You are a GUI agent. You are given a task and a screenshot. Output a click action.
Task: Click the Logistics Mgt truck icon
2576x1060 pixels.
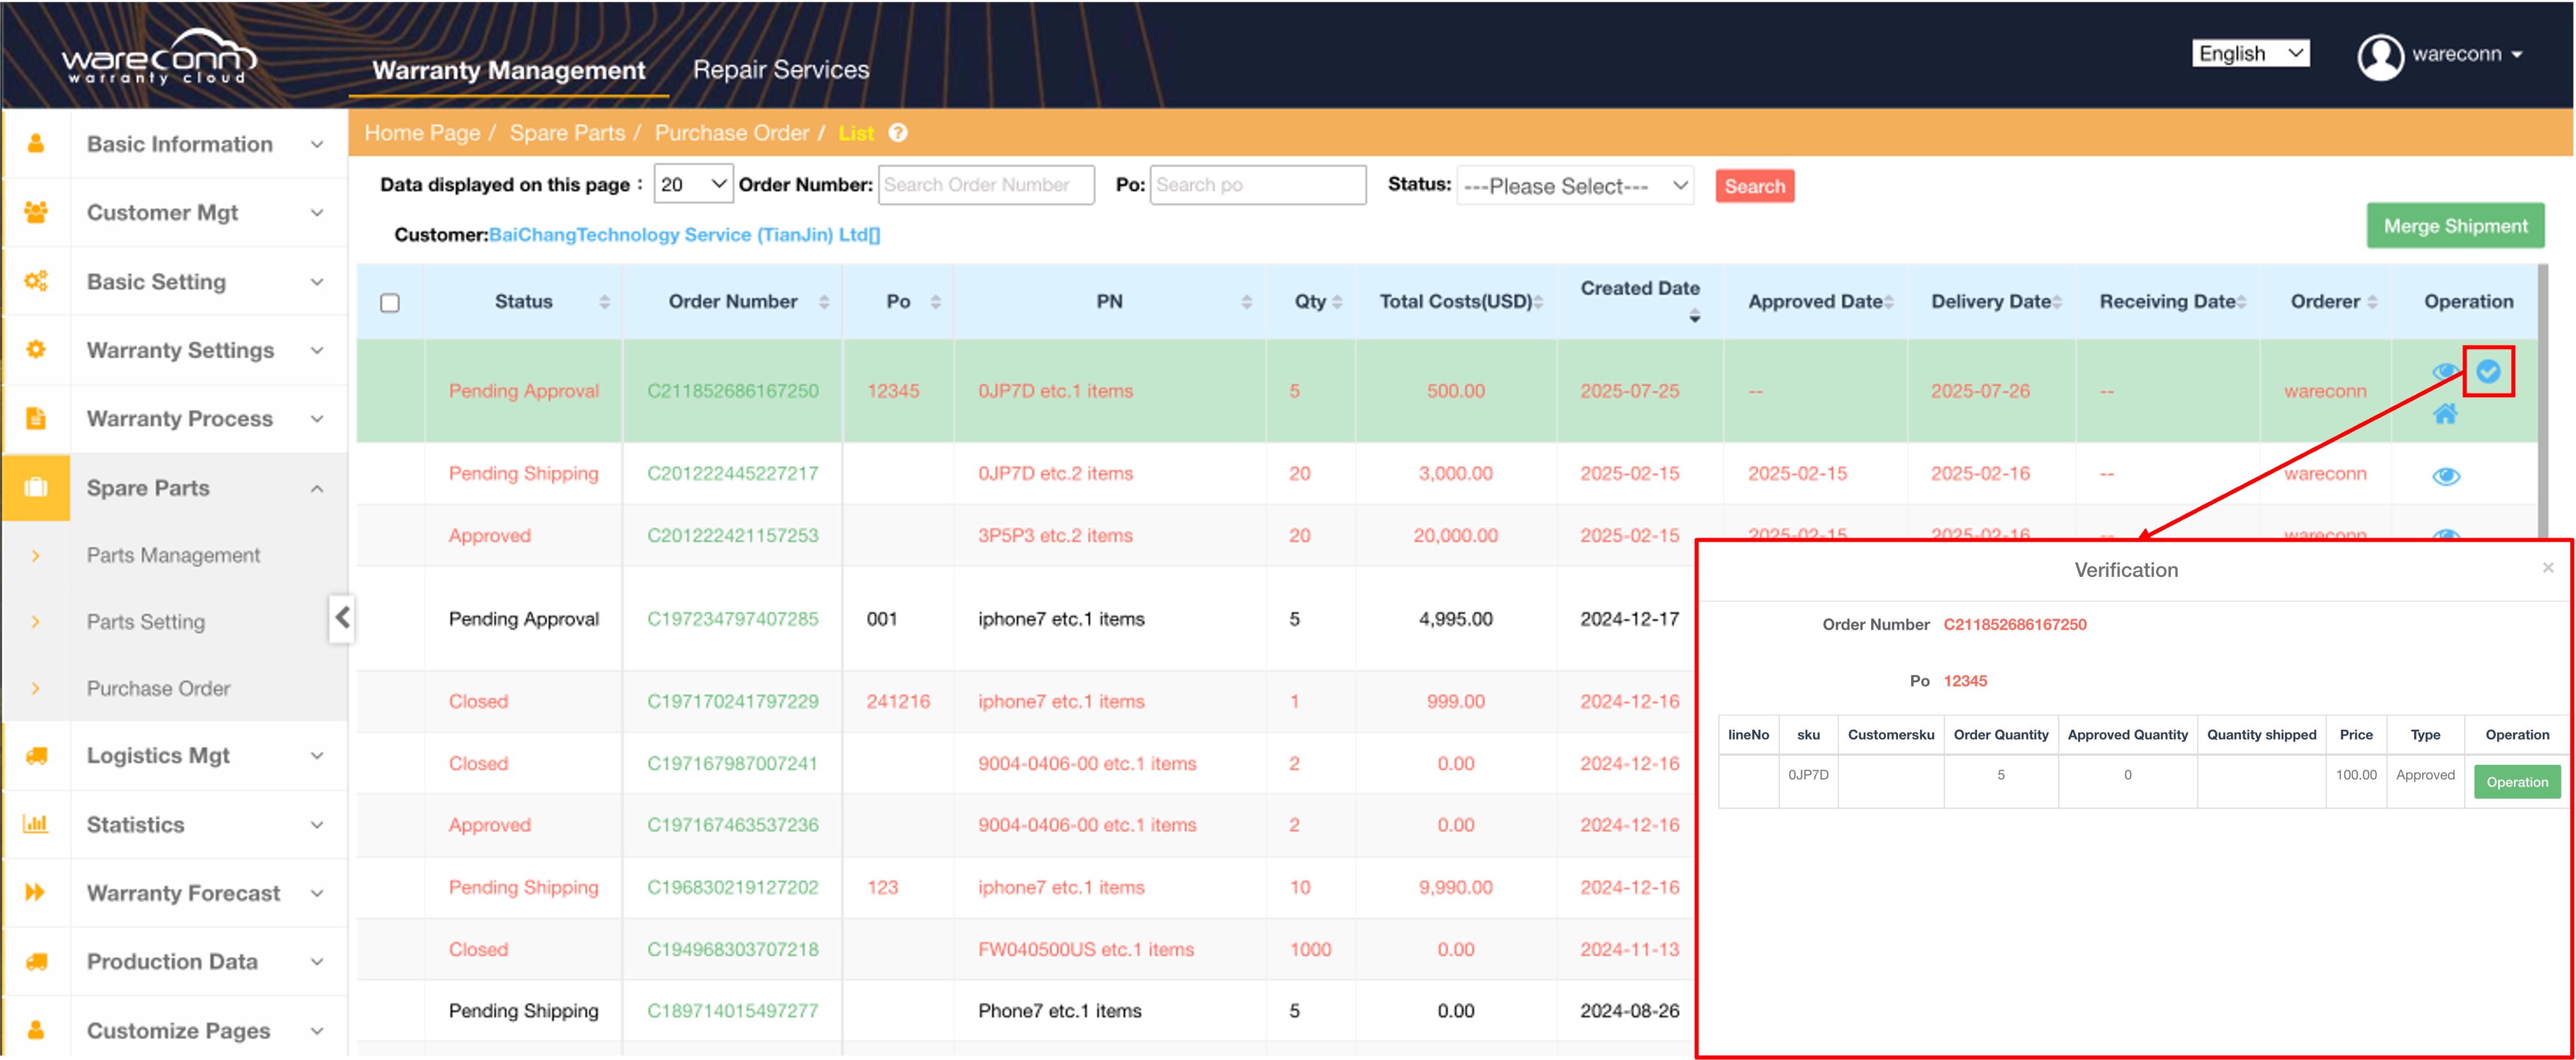36,756
